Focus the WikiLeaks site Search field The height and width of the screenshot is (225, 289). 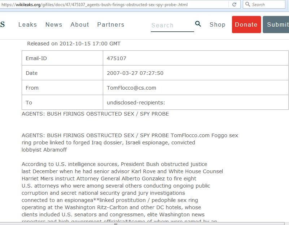tap(172, 26)
